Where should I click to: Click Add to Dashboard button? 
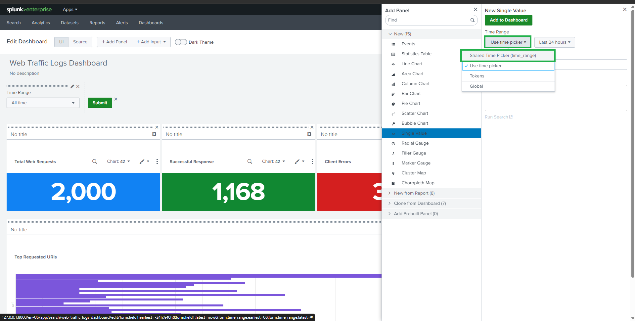(509, 20)
